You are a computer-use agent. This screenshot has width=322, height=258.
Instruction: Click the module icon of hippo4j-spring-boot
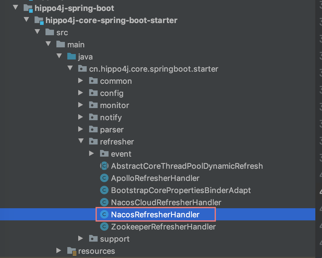tap(29, 8)
